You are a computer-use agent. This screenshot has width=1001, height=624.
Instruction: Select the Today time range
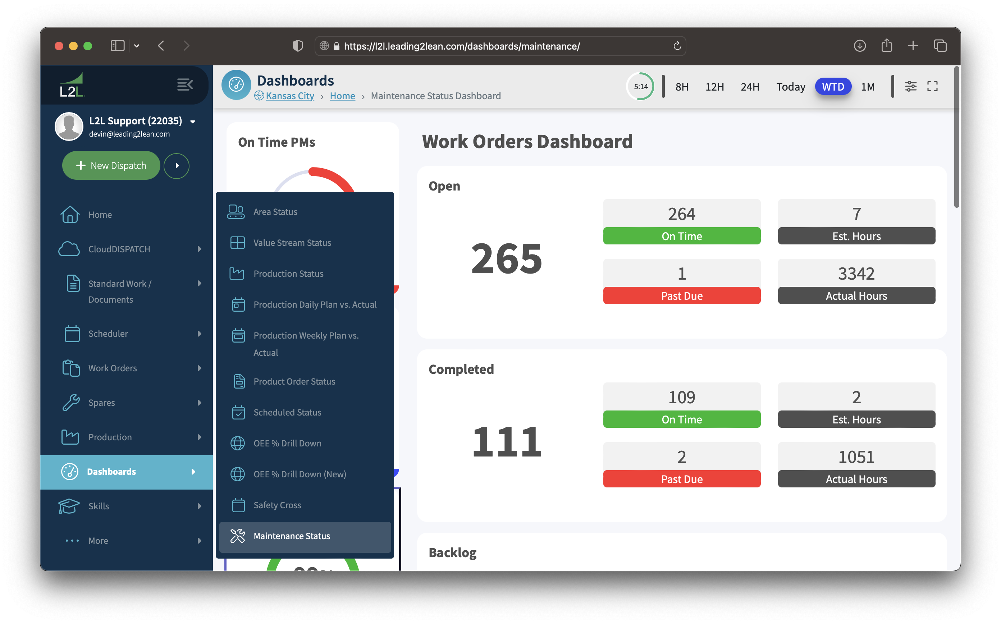click(790, 87)
